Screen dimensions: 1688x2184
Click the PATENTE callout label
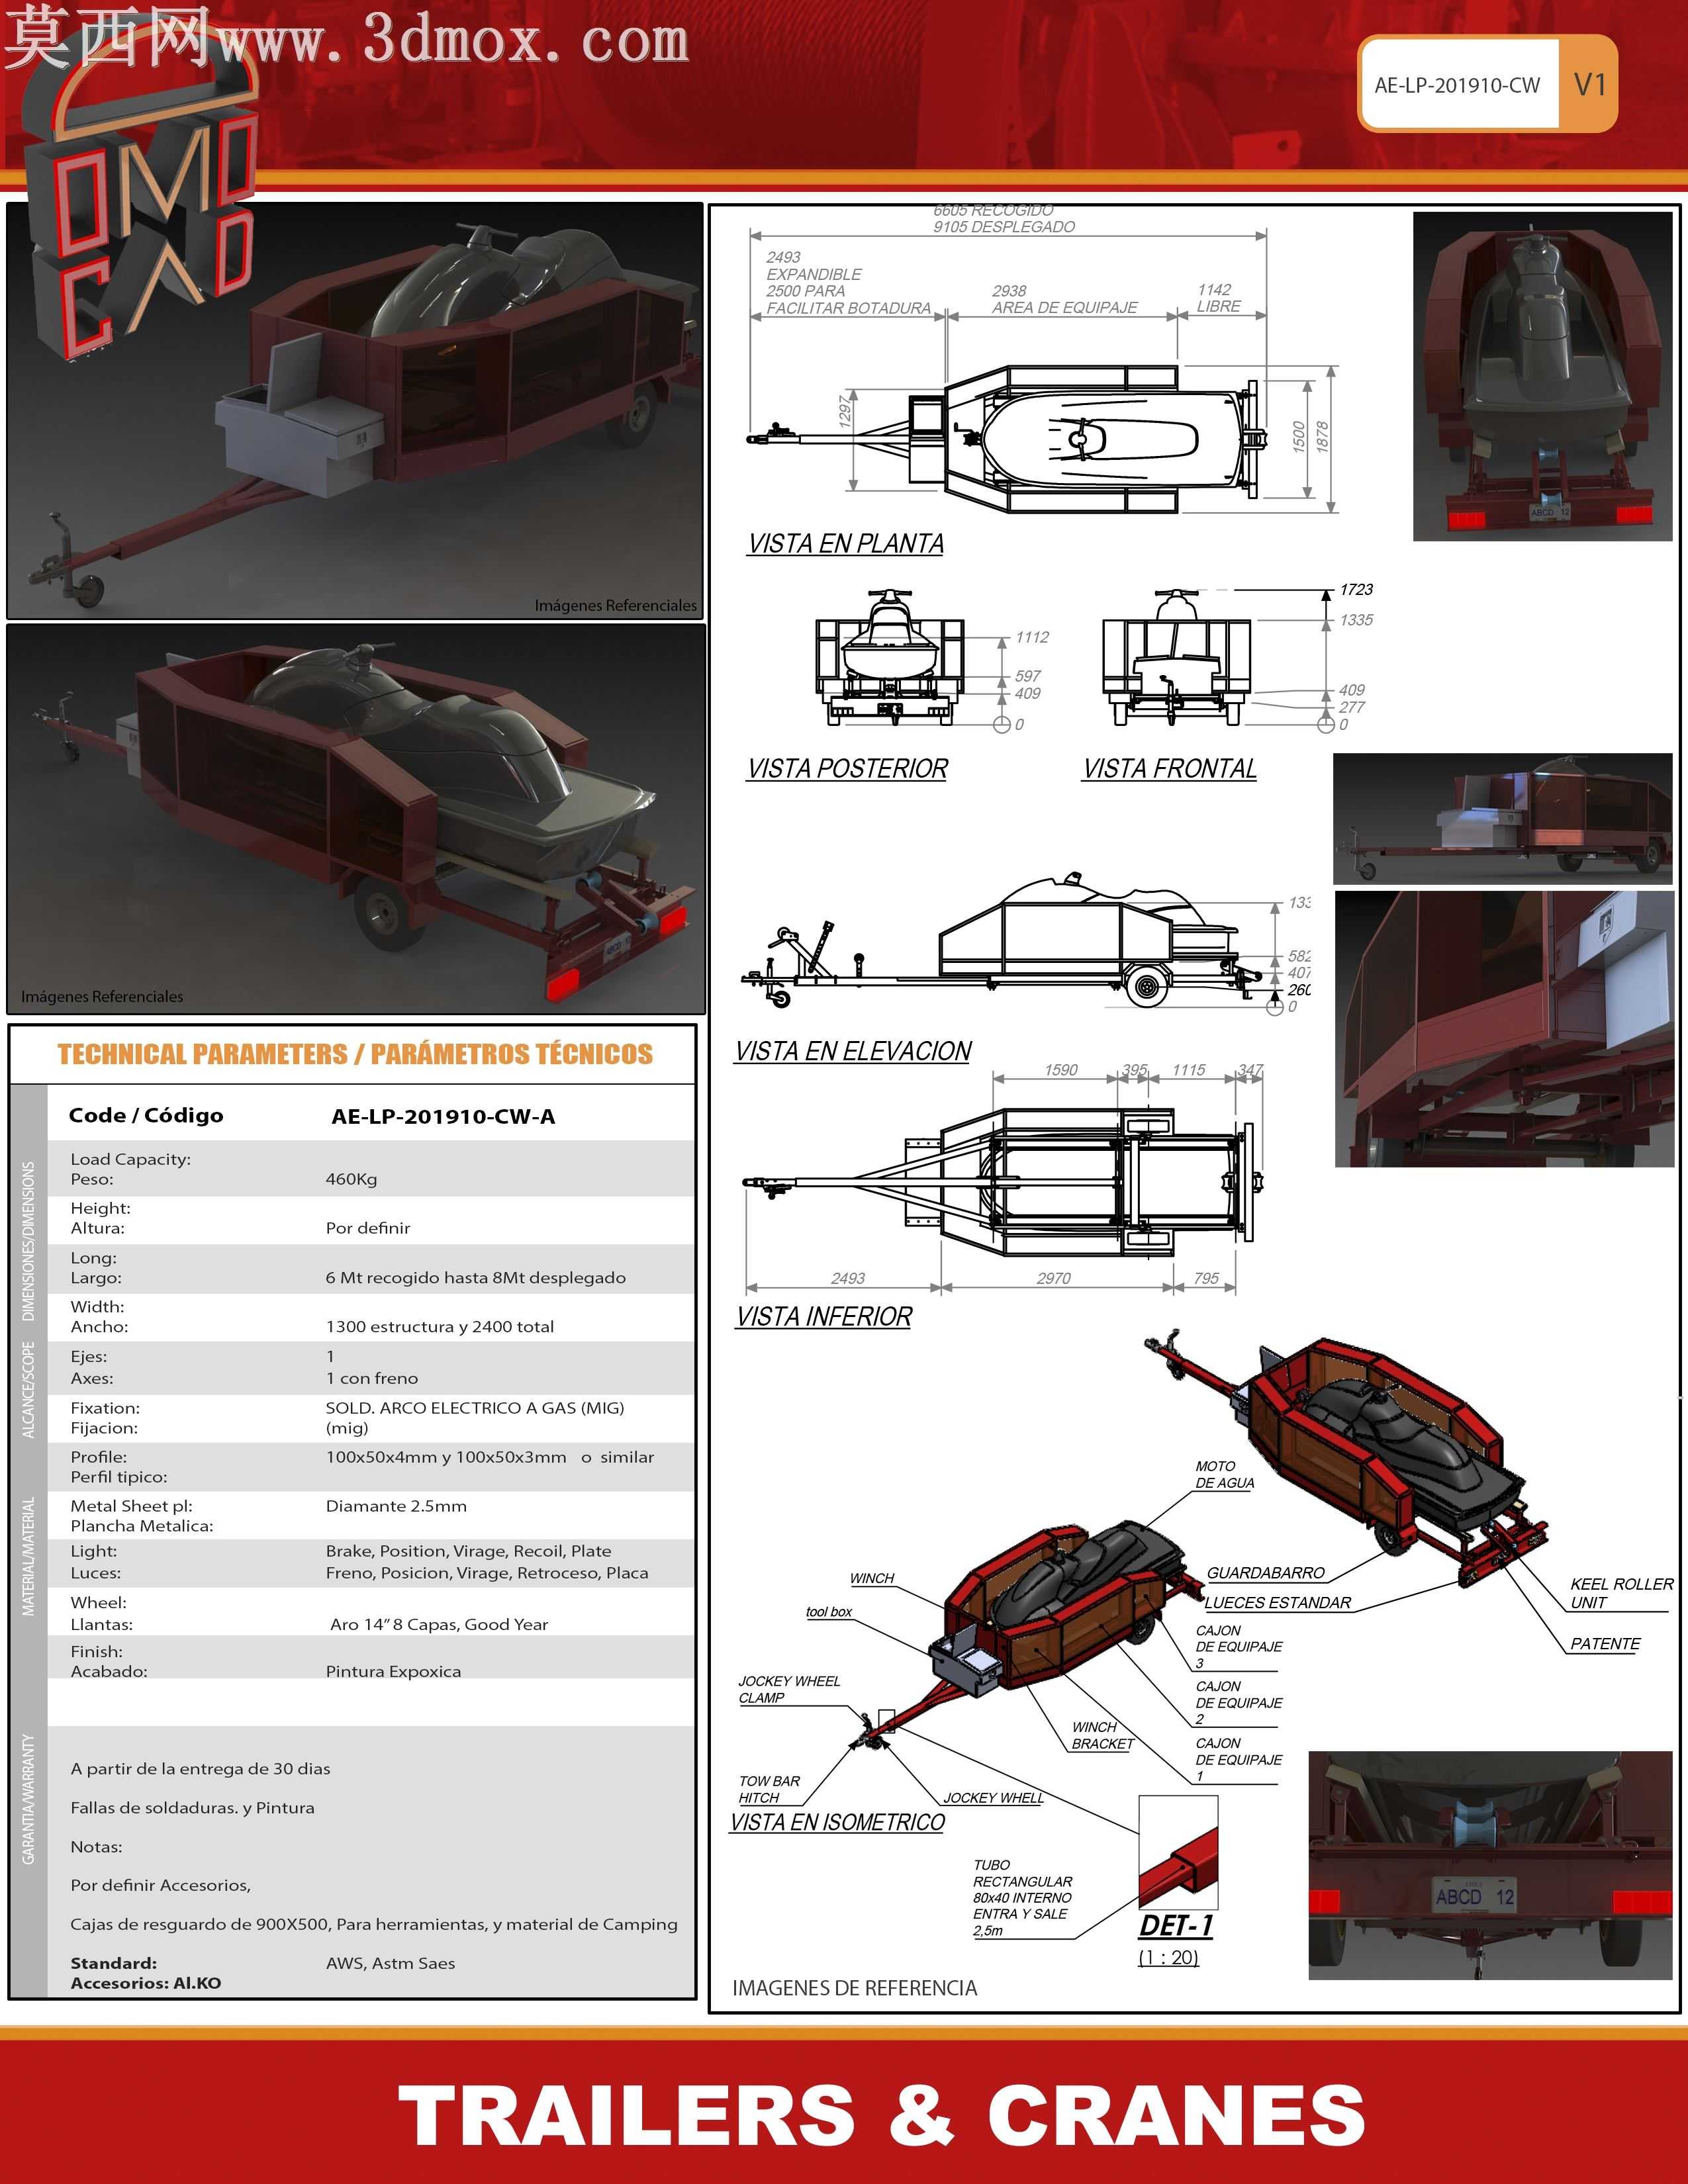pyautogui.click(x=1605, y=1644)
